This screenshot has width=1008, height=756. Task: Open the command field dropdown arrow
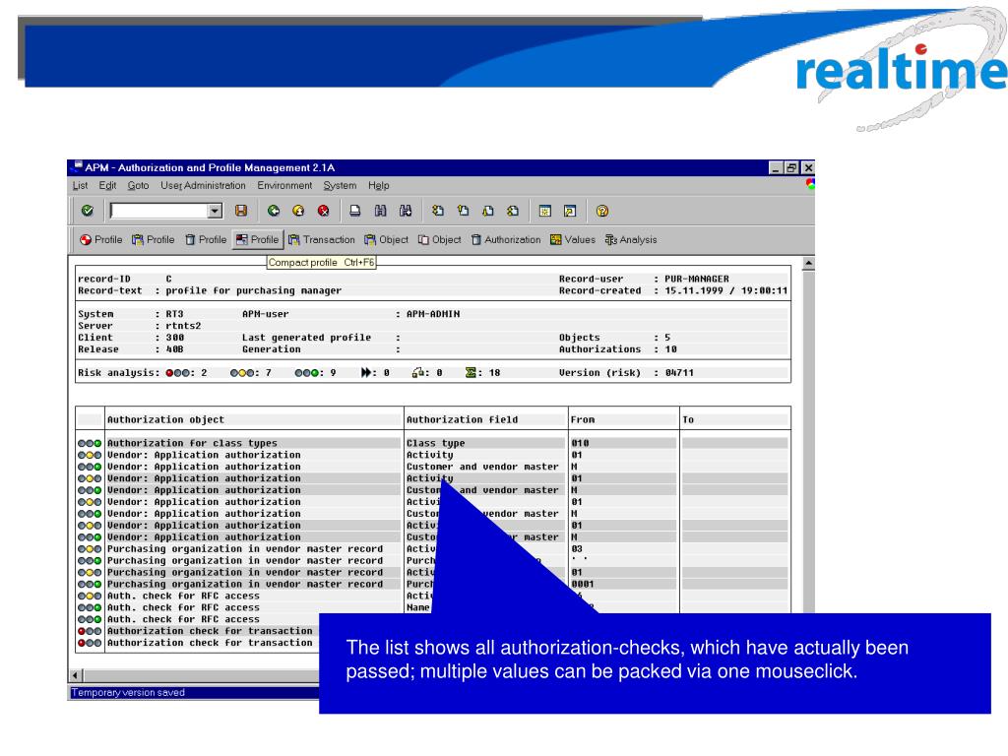(x=215, y=211)
